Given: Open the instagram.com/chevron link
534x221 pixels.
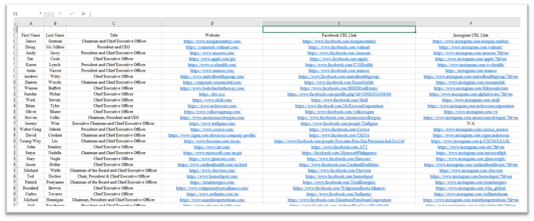Looking at the screenshot, I should pyautogui.click(x=471, y=170).
